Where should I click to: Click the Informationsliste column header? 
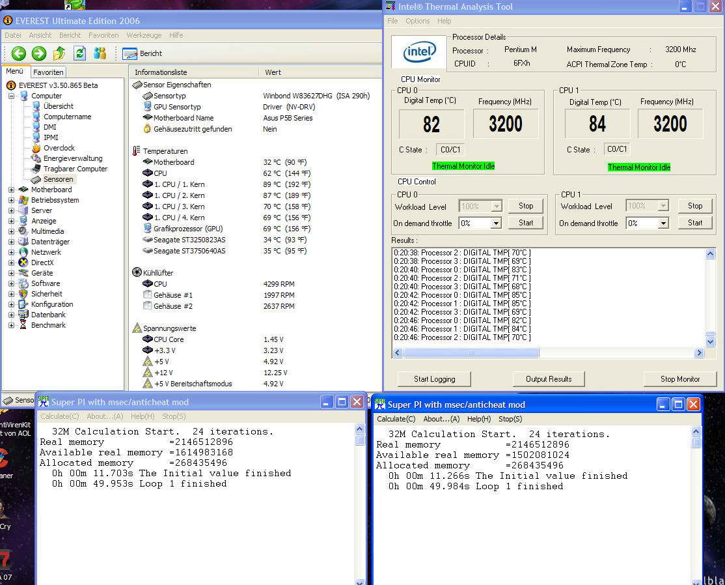[194, 72]
